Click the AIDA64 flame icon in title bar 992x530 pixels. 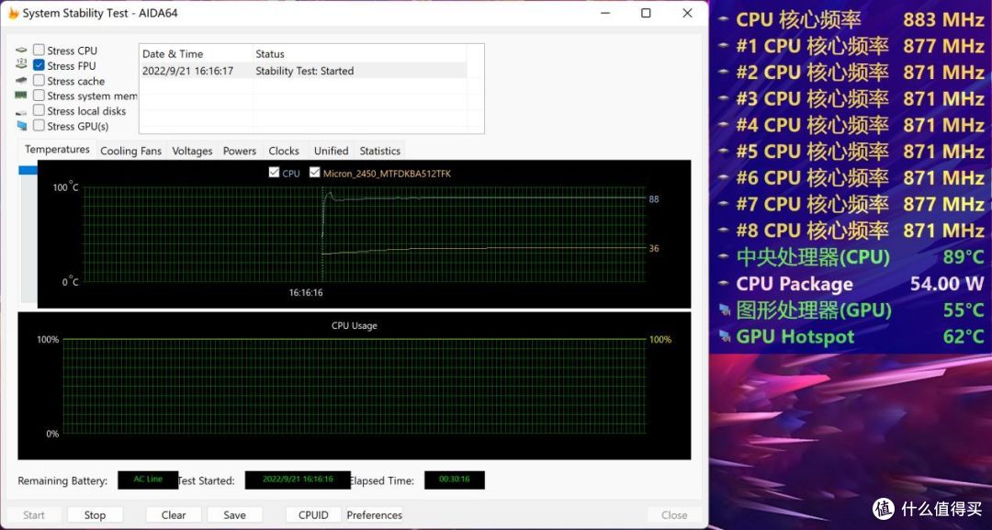point(13,13)
